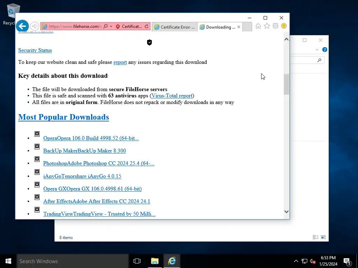The width and height of the screenshot is (358, 268).
Task: Open File Explorer from the taskbar
Action: tap(155, 261)
